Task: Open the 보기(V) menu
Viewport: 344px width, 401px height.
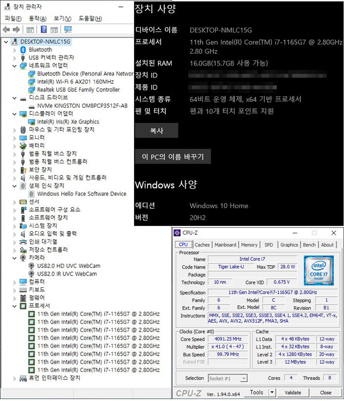Action: (x=61, y=19)
